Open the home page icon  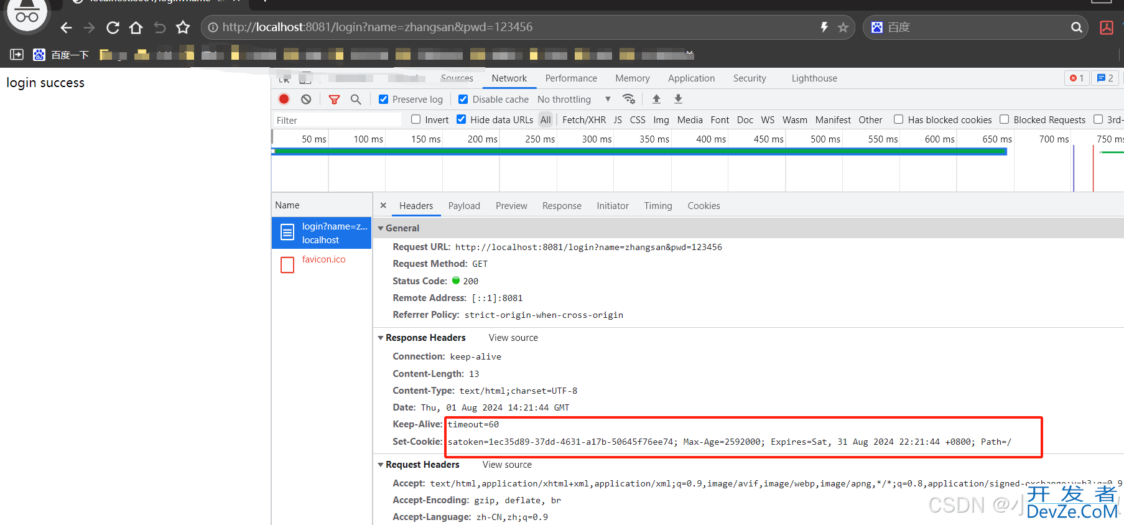pyautogui.click(x=136, y=27)
